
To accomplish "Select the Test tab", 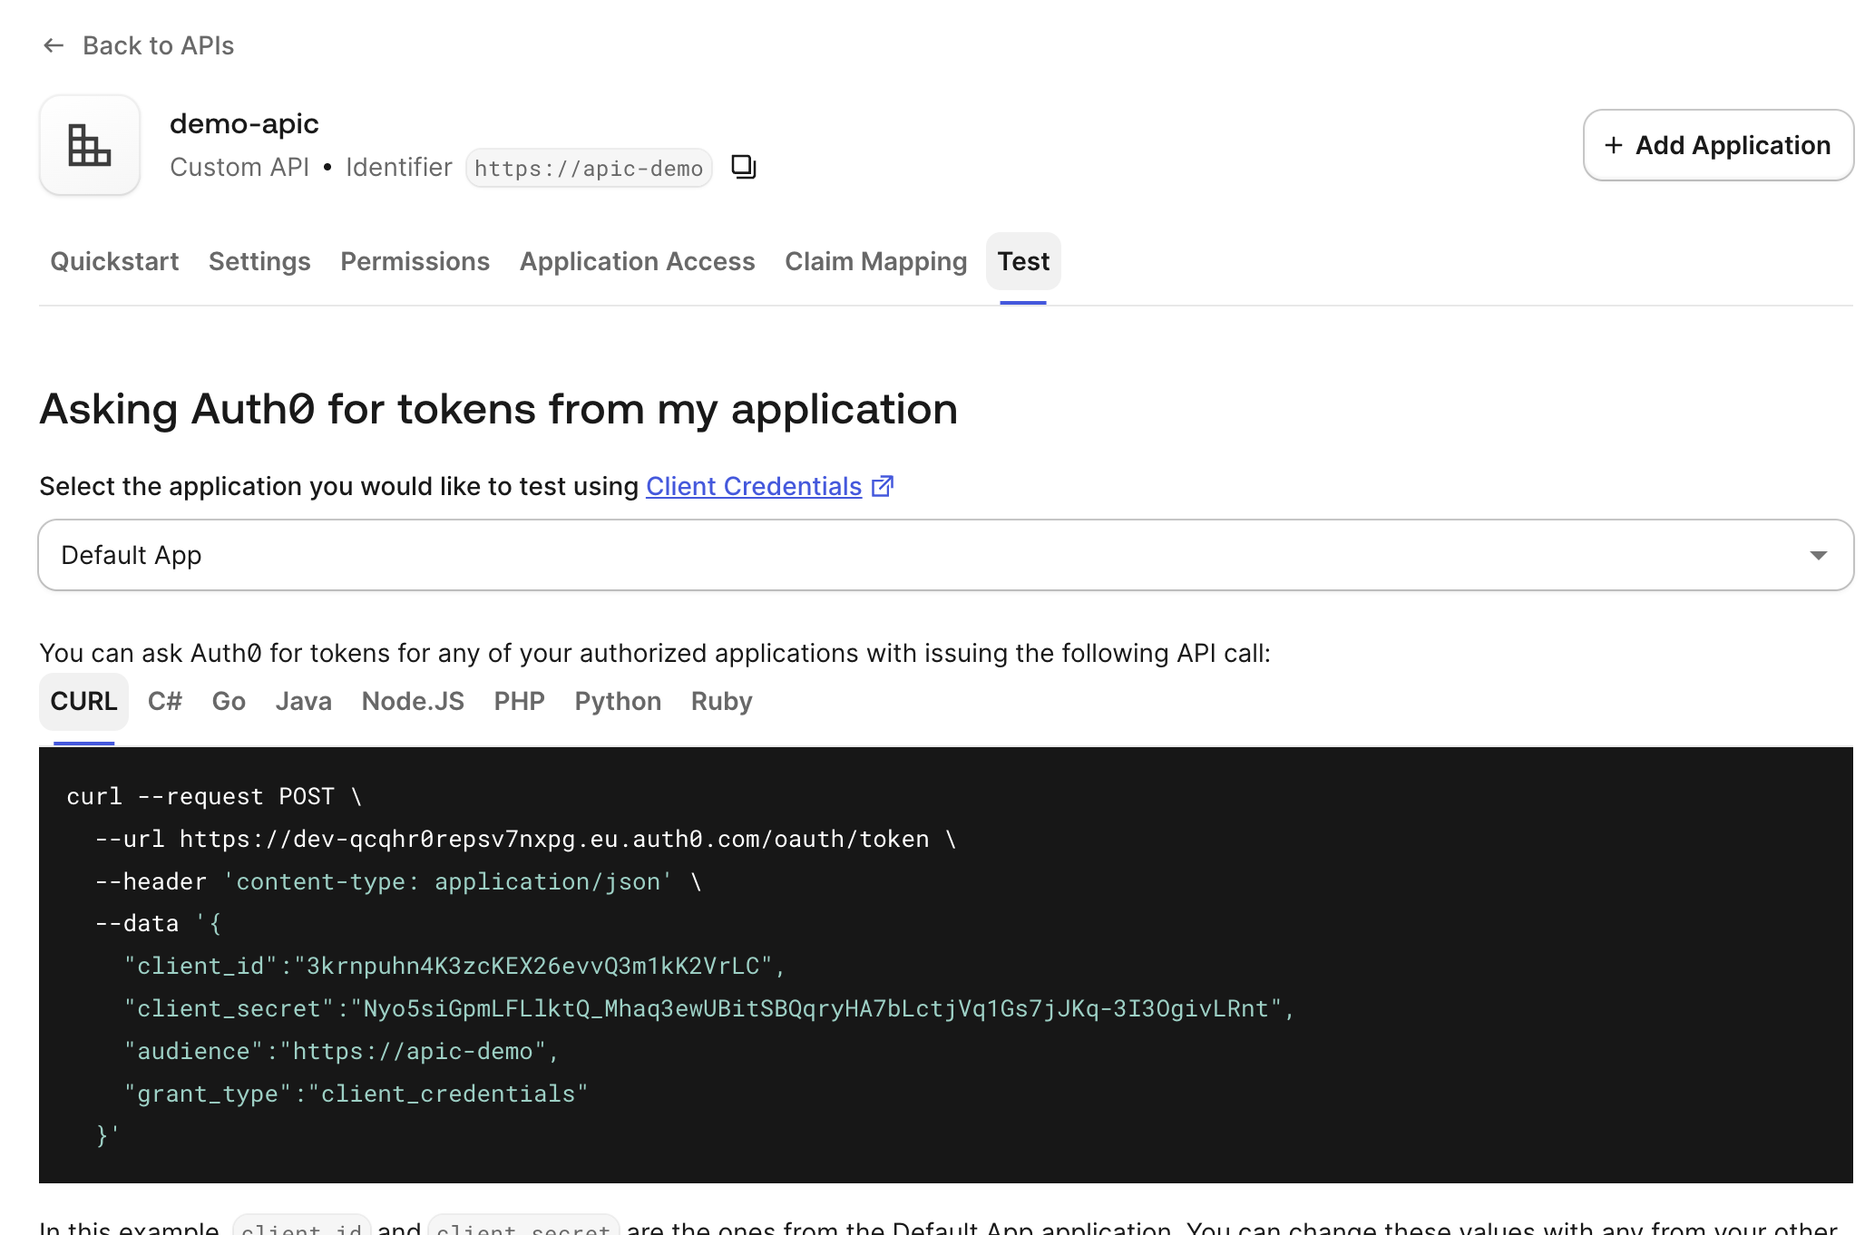I will point(1023,261).
